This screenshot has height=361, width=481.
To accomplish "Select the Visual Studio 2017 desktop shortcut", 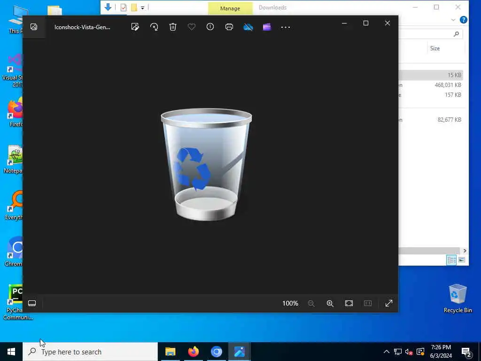I will click(x=13, y=71).
